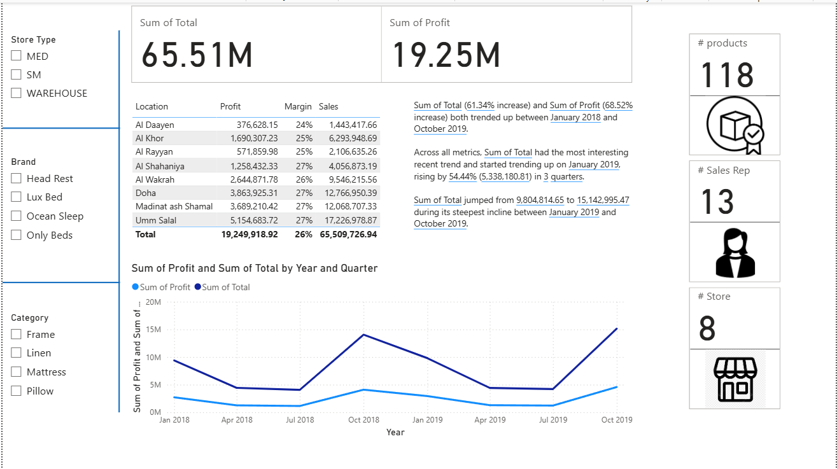Tick the SM store type checkbox
This screenshot has width=837, height=469.
17,74
